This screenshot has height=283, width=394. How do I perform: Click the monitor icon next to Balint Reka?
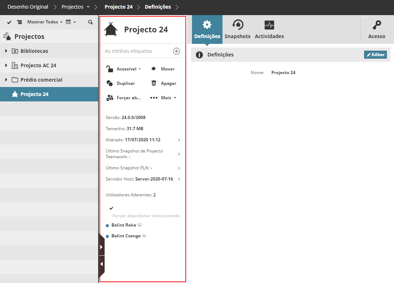click(139, 225)
